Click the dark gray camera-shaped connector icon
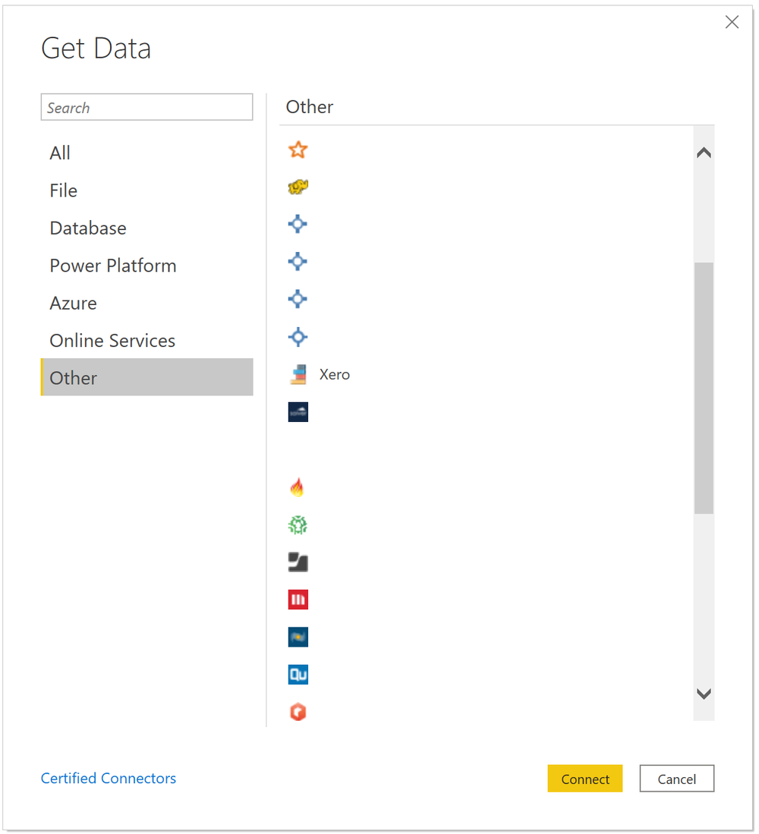 [x=298, y=562]
